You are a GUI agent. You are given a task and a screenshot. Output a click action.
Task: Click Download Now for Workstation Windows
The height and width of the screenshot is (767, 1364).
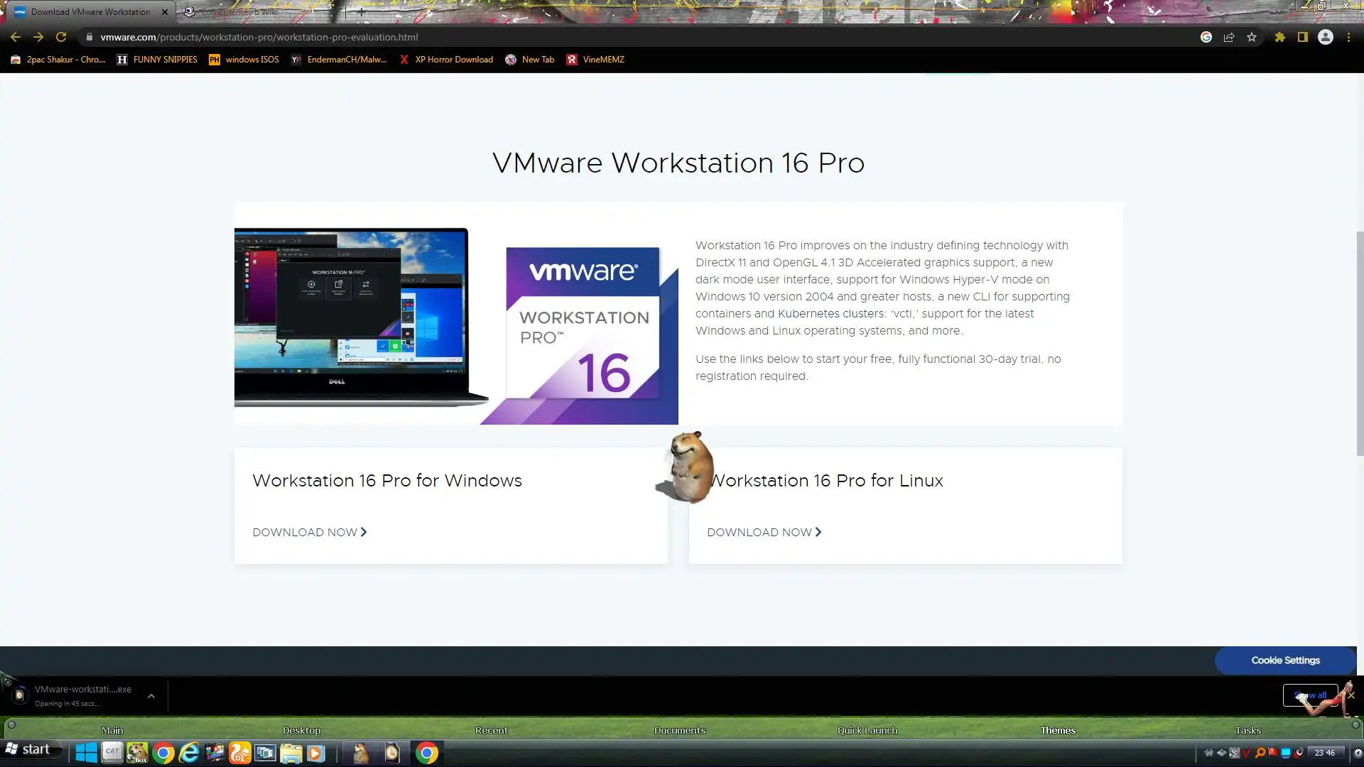pos(310,532)
